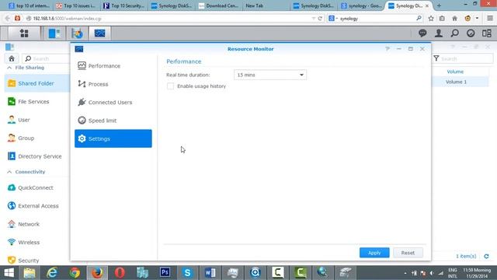Collapse the File Sharing section

[x=9, y=68]
